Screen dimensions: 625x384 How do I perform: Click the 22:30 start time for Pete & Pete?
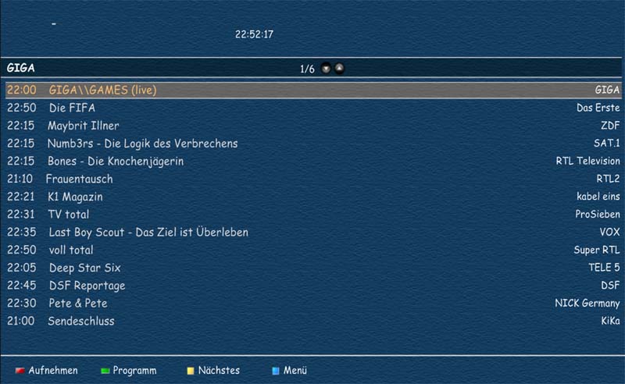(x=22, y=303)
